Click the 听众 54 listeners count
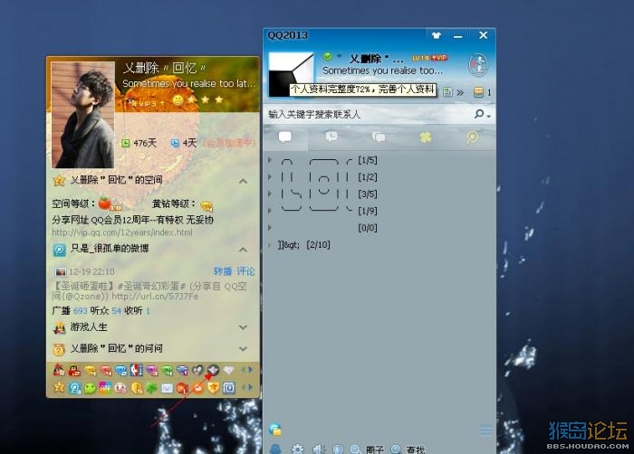 (x=105, y=310)
